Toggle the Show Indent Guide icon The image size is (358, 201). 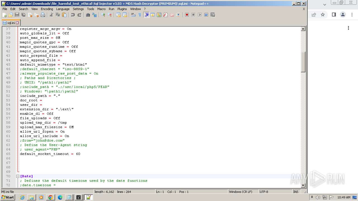[146, 15]
